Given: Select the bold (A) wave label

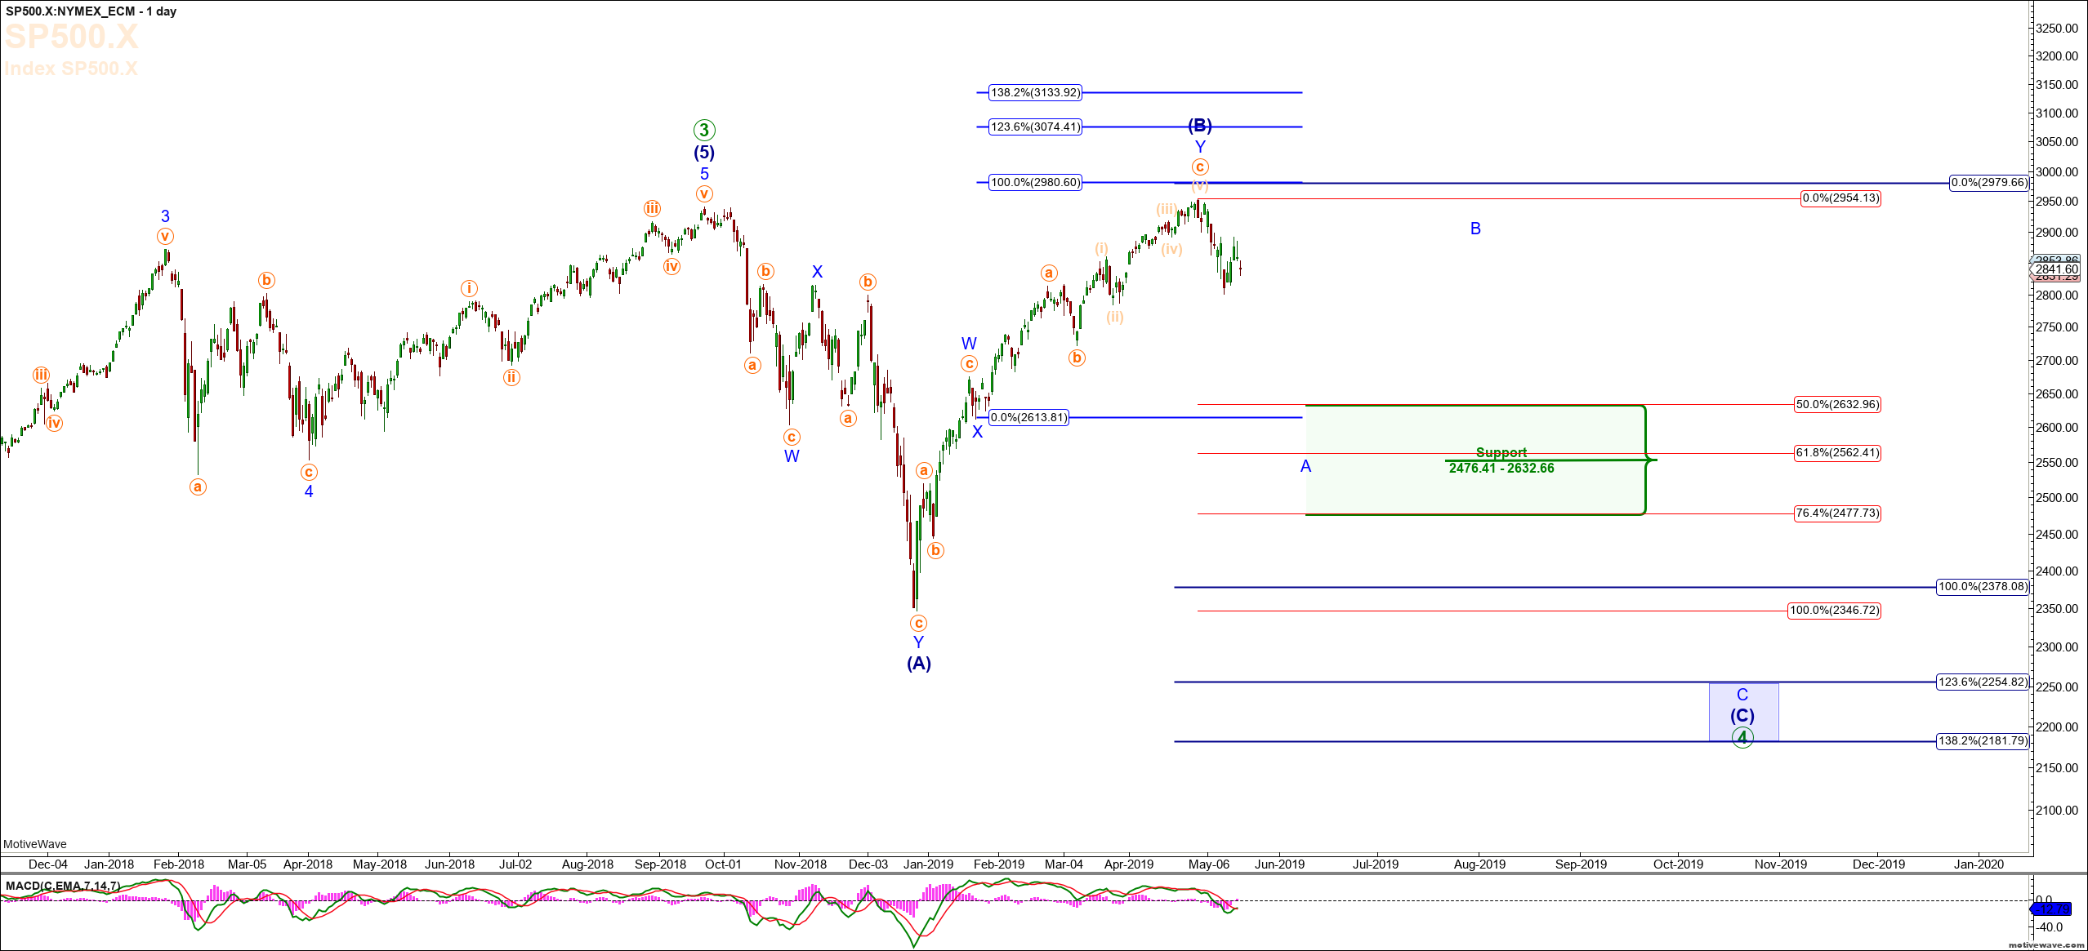Looking at the screenshot, I should pyautogui.click(x=919, y=663).
